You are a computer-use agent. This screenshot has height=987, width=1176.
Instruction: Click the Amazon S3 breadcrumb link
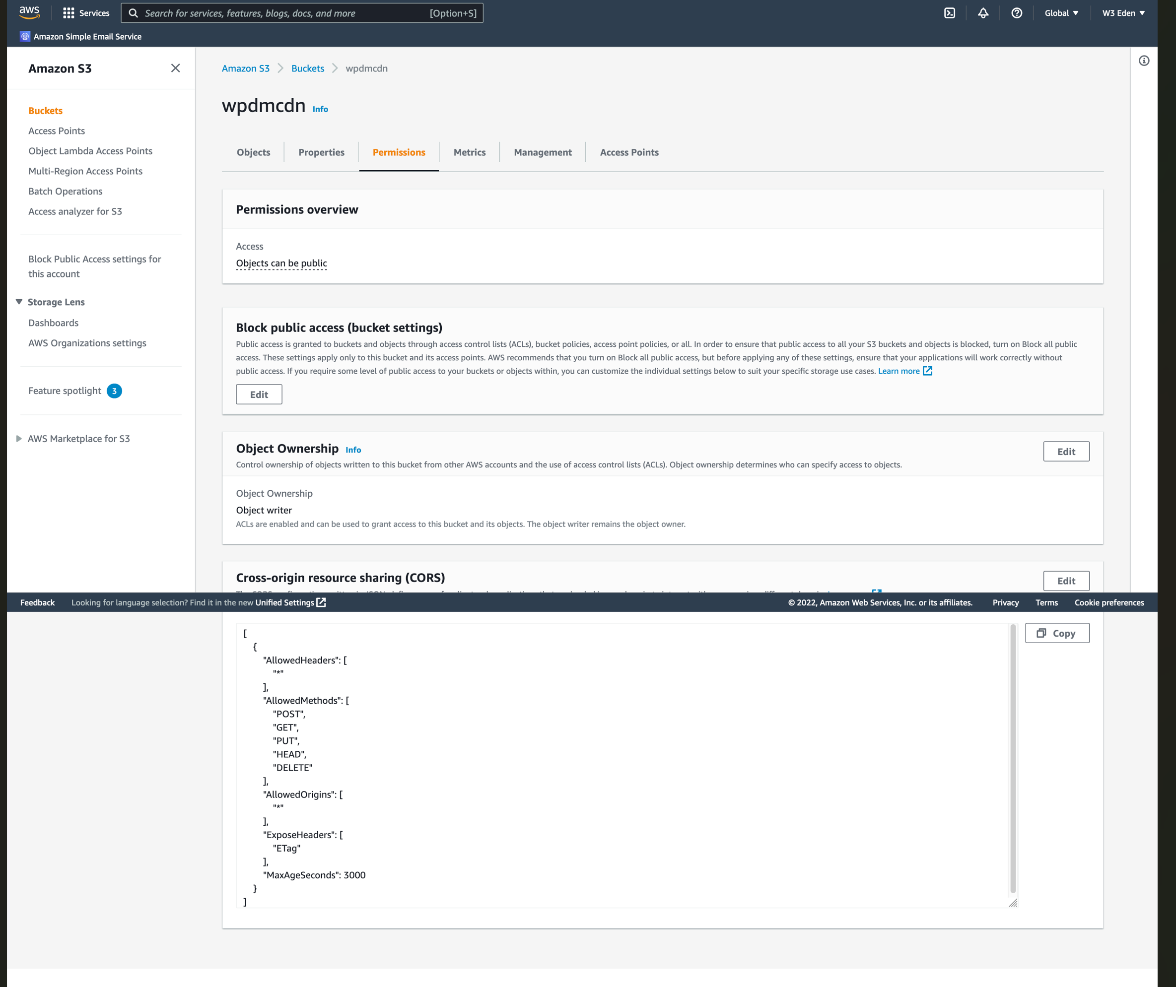coord(245,68)
